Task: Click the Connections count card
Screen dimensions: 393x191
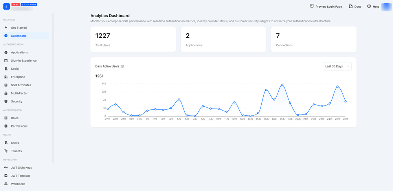Action: (x=314, y=40)
